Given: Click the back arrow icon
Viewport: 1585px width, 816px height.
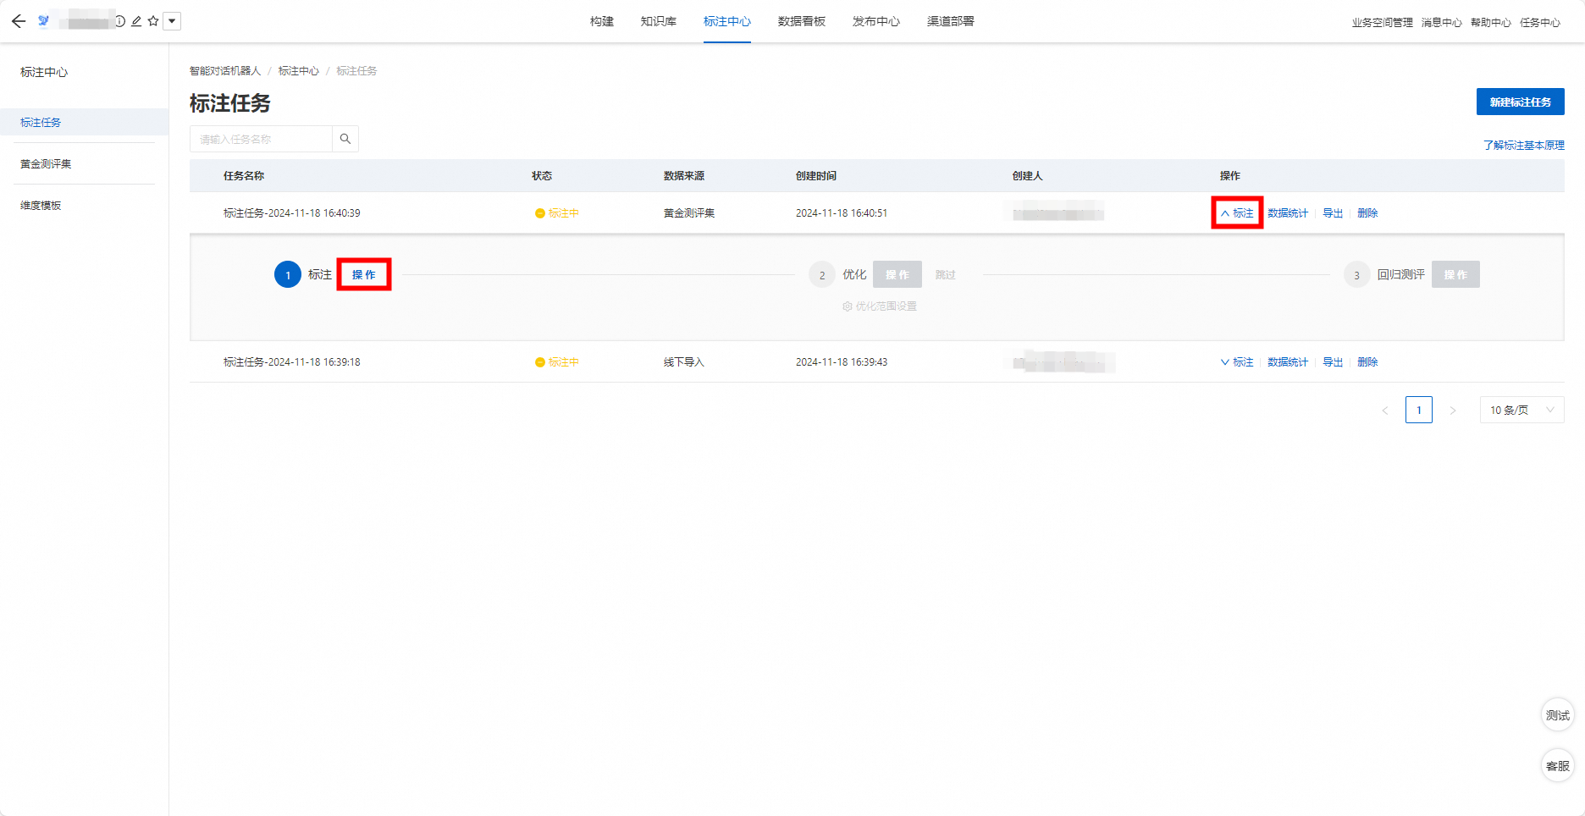Looking at the screenshot, I should click(x=19, y=21).
